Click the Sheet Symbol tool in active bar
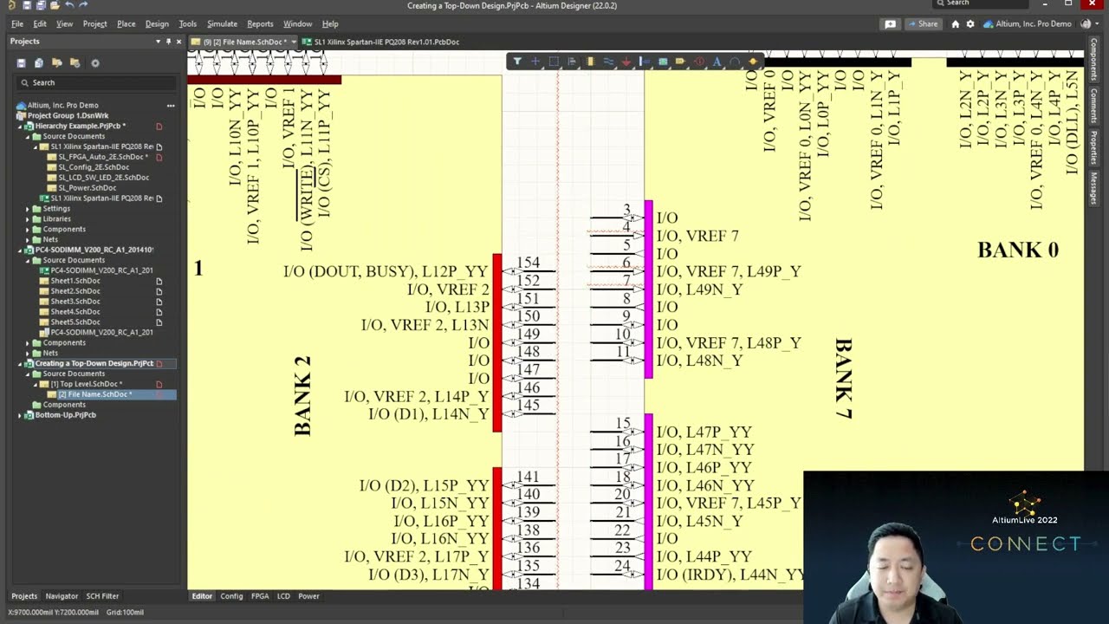Image resolution: width=1109 pixels, height=624 pixels. point(663,62)
